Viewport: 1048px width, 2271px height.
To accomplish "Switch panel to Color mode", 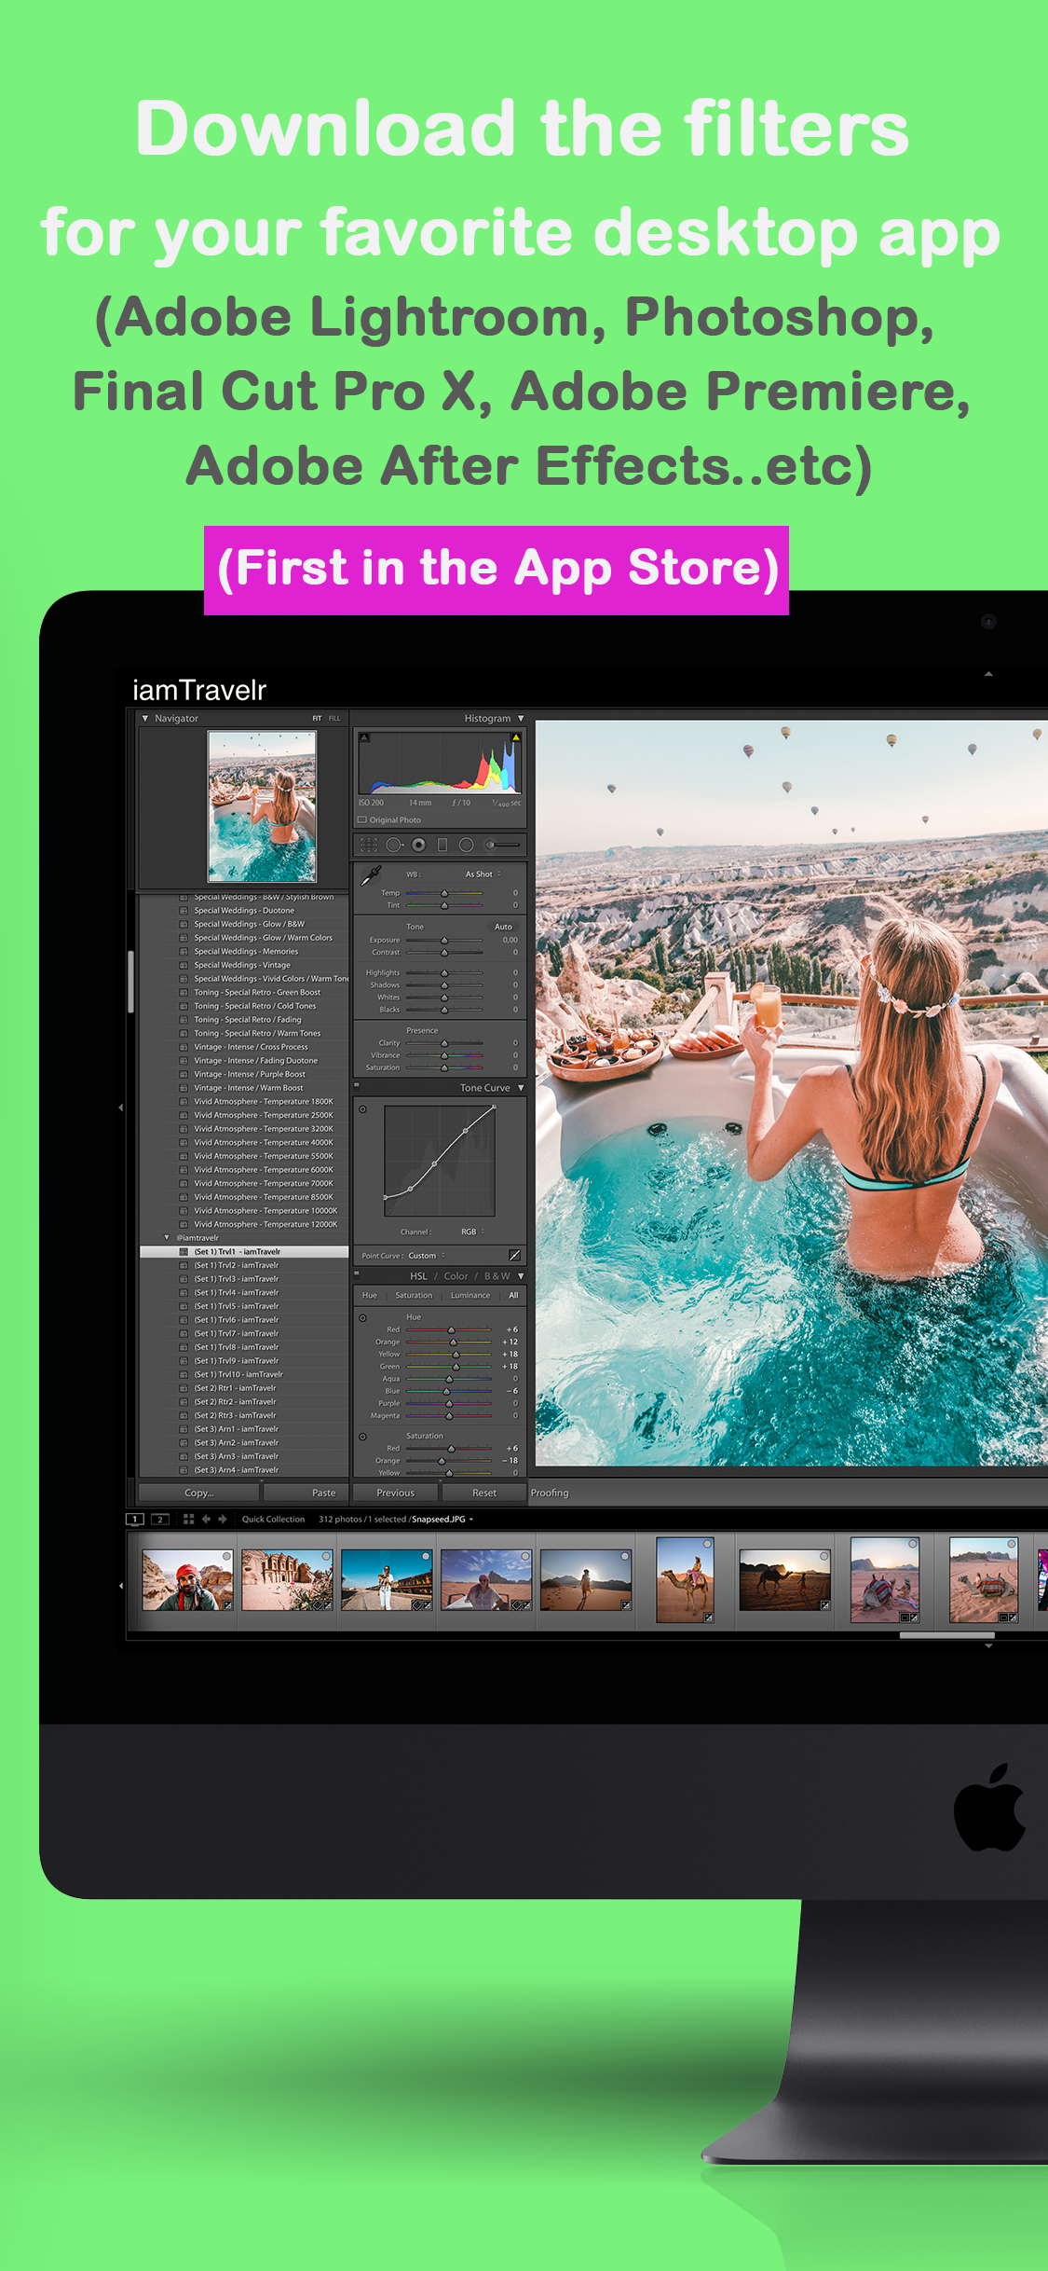I will 456,1276.
